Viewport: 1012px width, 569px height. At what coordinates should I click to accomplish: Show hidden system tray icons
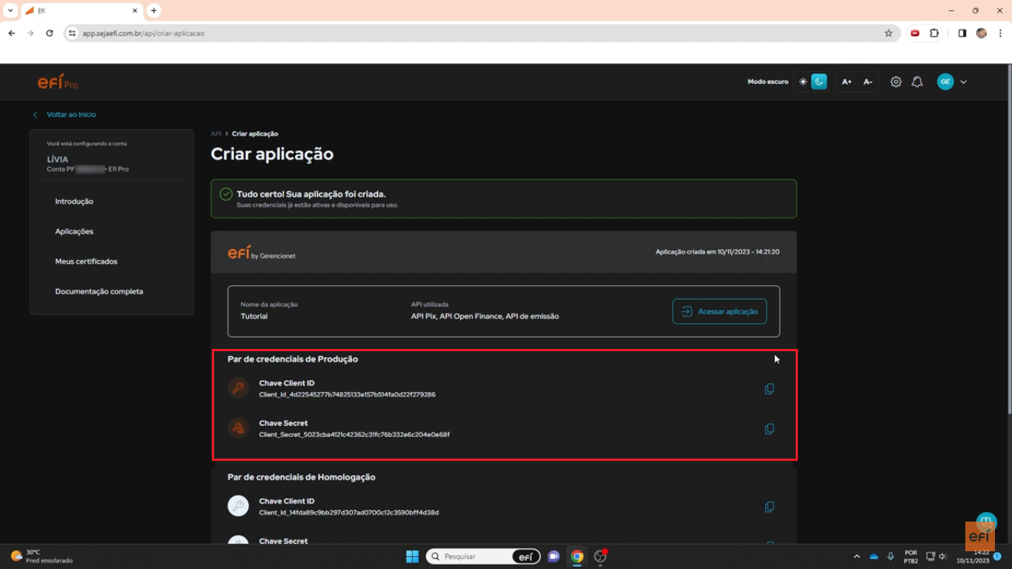point(857,556)
